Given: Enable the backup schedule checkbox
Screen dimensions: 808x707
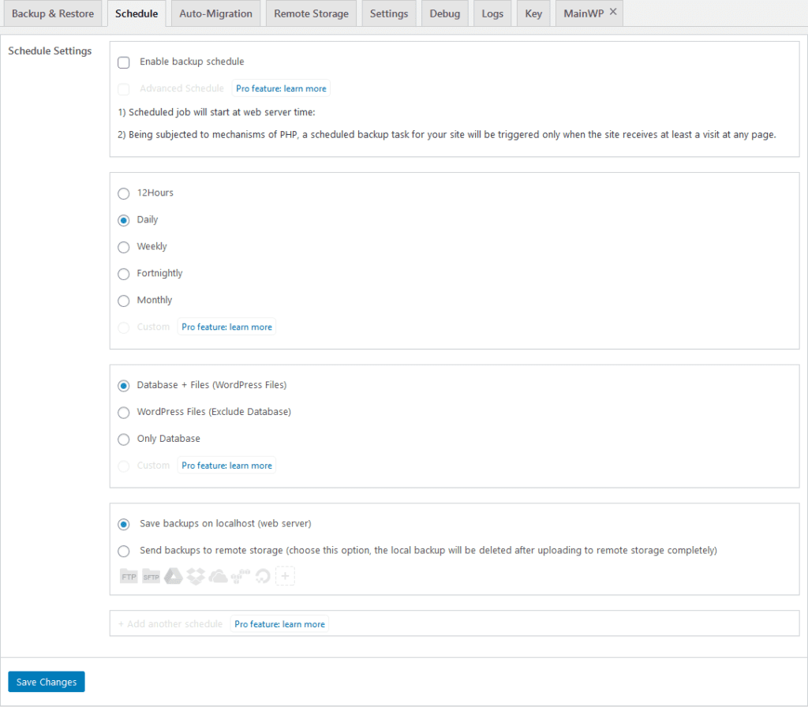Looking at the screenshot, I should [x=123, y=62].
